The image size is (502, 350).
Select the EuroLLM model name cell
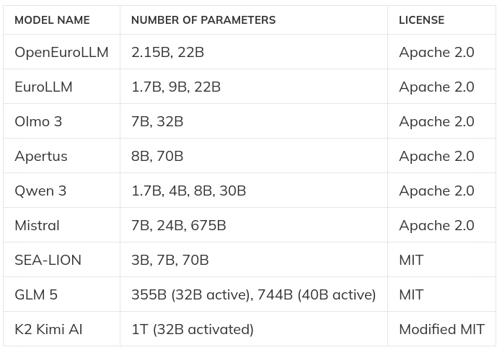[x=43, y=87]
